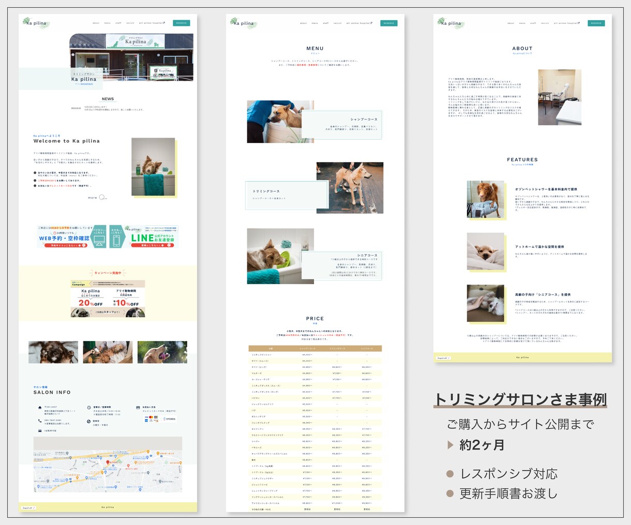Click the senior course feature photo
The height and width of the screenshot is (525, 631).
485,303
